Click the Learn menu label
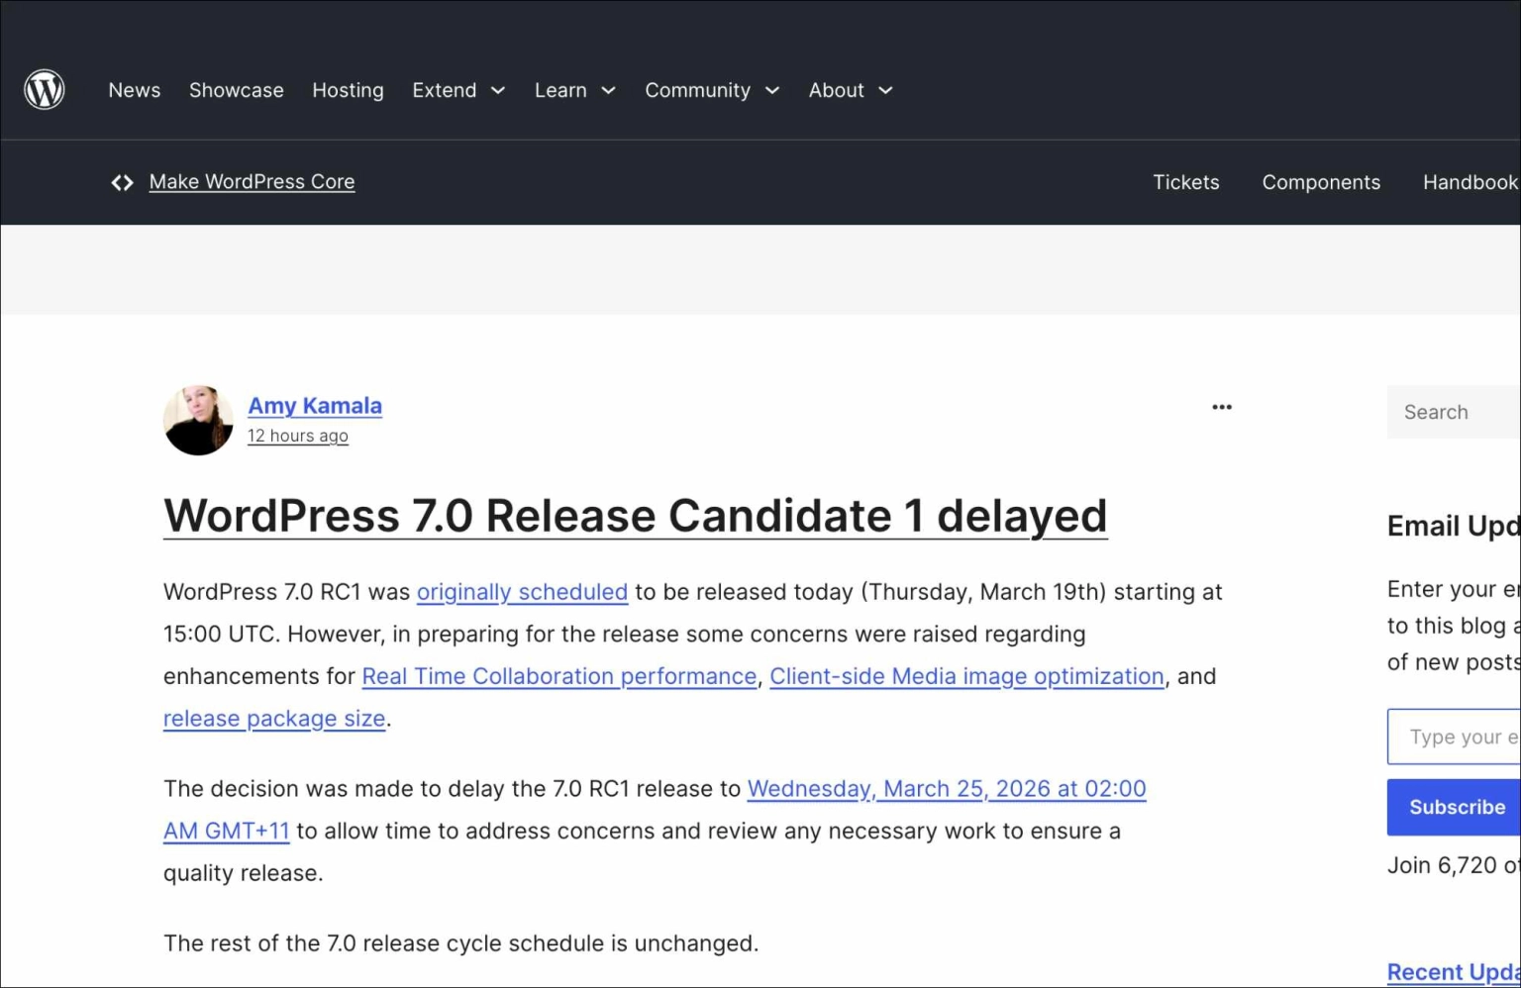This screenshot has width=1521, height=988. 560,90
